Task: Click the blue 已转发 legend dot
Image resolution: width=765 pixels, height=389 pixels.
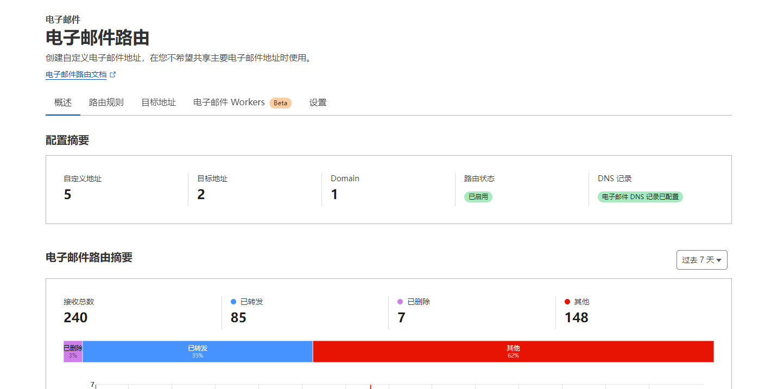Action: tap(233, 302)
